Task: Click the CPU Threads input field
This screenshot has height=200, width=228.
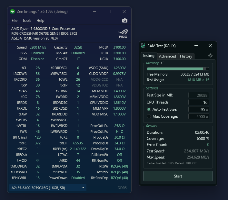Action: pyautogui.click(x=199, y=102)
